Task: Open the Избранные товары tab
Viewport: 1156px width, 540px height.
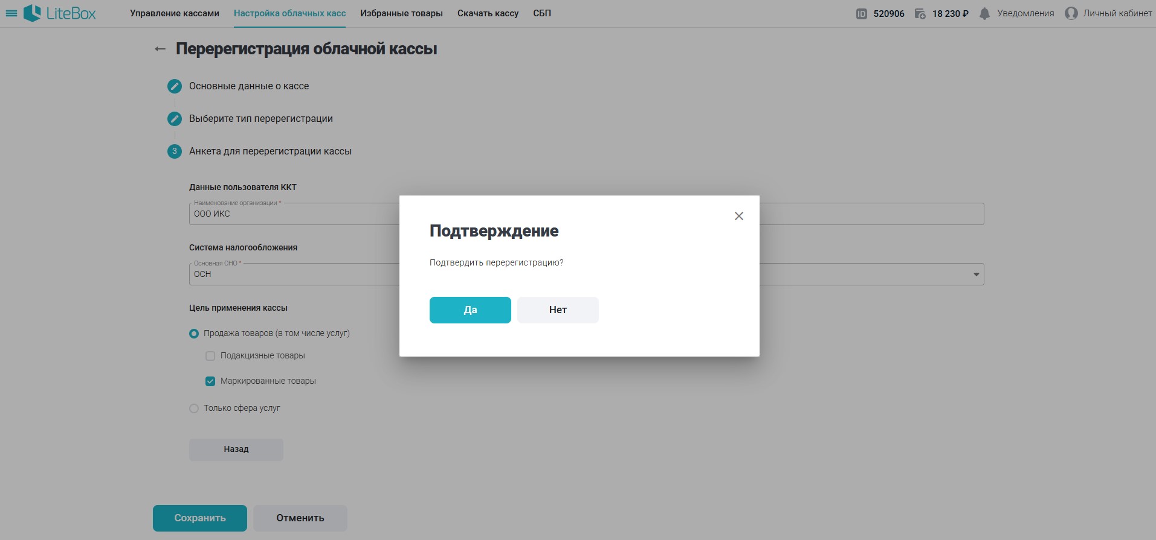Action: [x=401, y=13]
